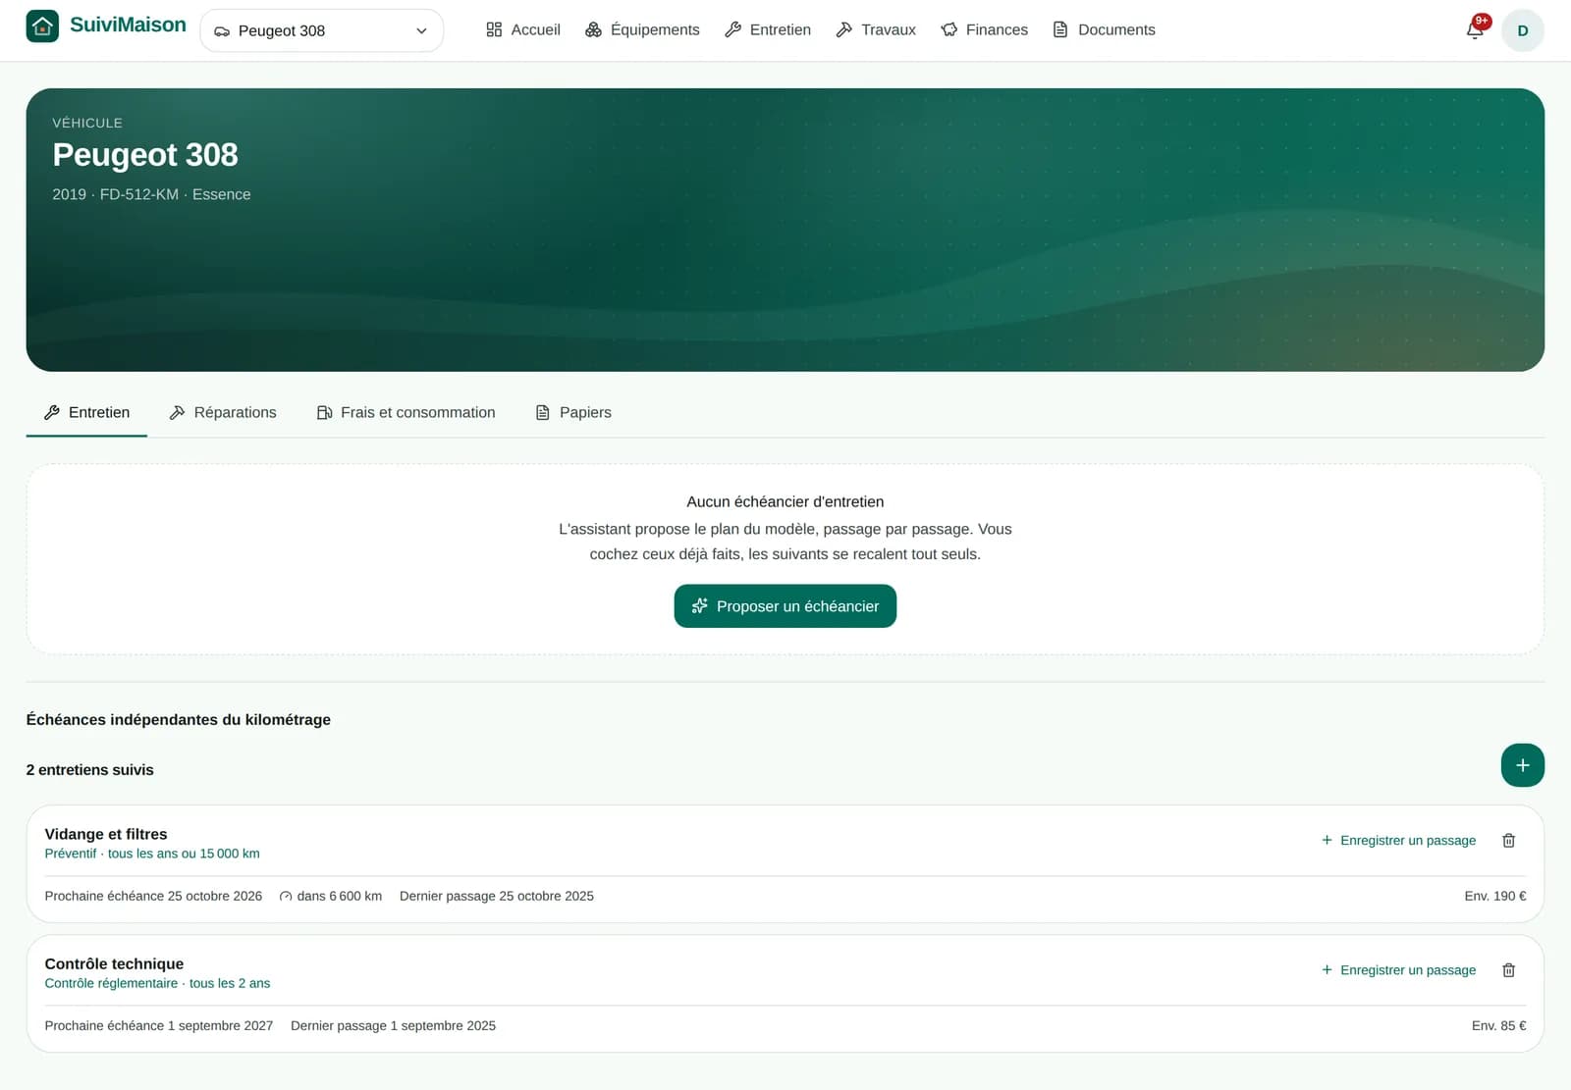1571x1090 pixels.
Task: Click 'Prochaine échéance 25 octobre 2026'
Action: 153,896
